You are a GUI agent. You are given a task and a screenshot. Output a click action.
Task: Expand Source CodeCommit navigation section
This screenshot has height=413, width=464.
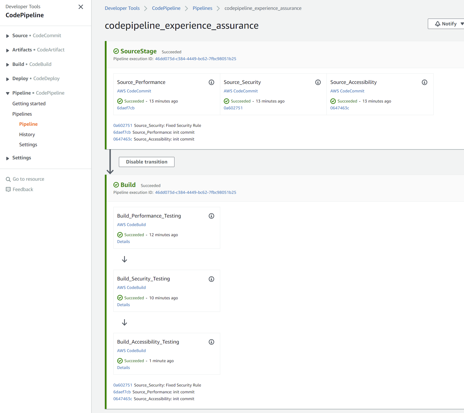point(8,36)
